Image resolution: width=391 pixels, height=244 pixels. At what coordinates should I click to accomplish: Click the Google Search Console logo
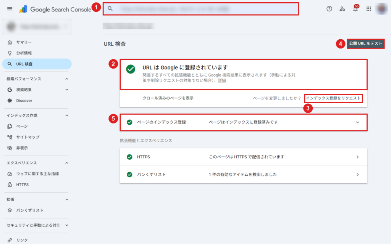coord(55,10)
